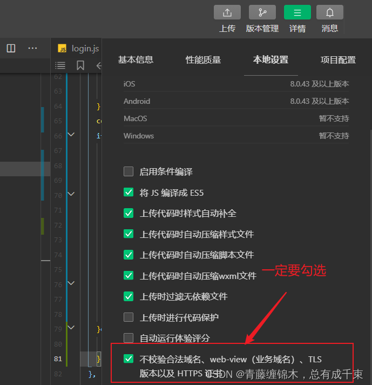Uncheck 不校验合法域名 checkbox
372x385 pixels.
(x=128, y=359)
